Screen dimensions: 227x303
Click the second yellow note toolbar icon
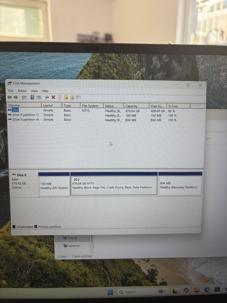pyautogui.click(x=72, y=97)
